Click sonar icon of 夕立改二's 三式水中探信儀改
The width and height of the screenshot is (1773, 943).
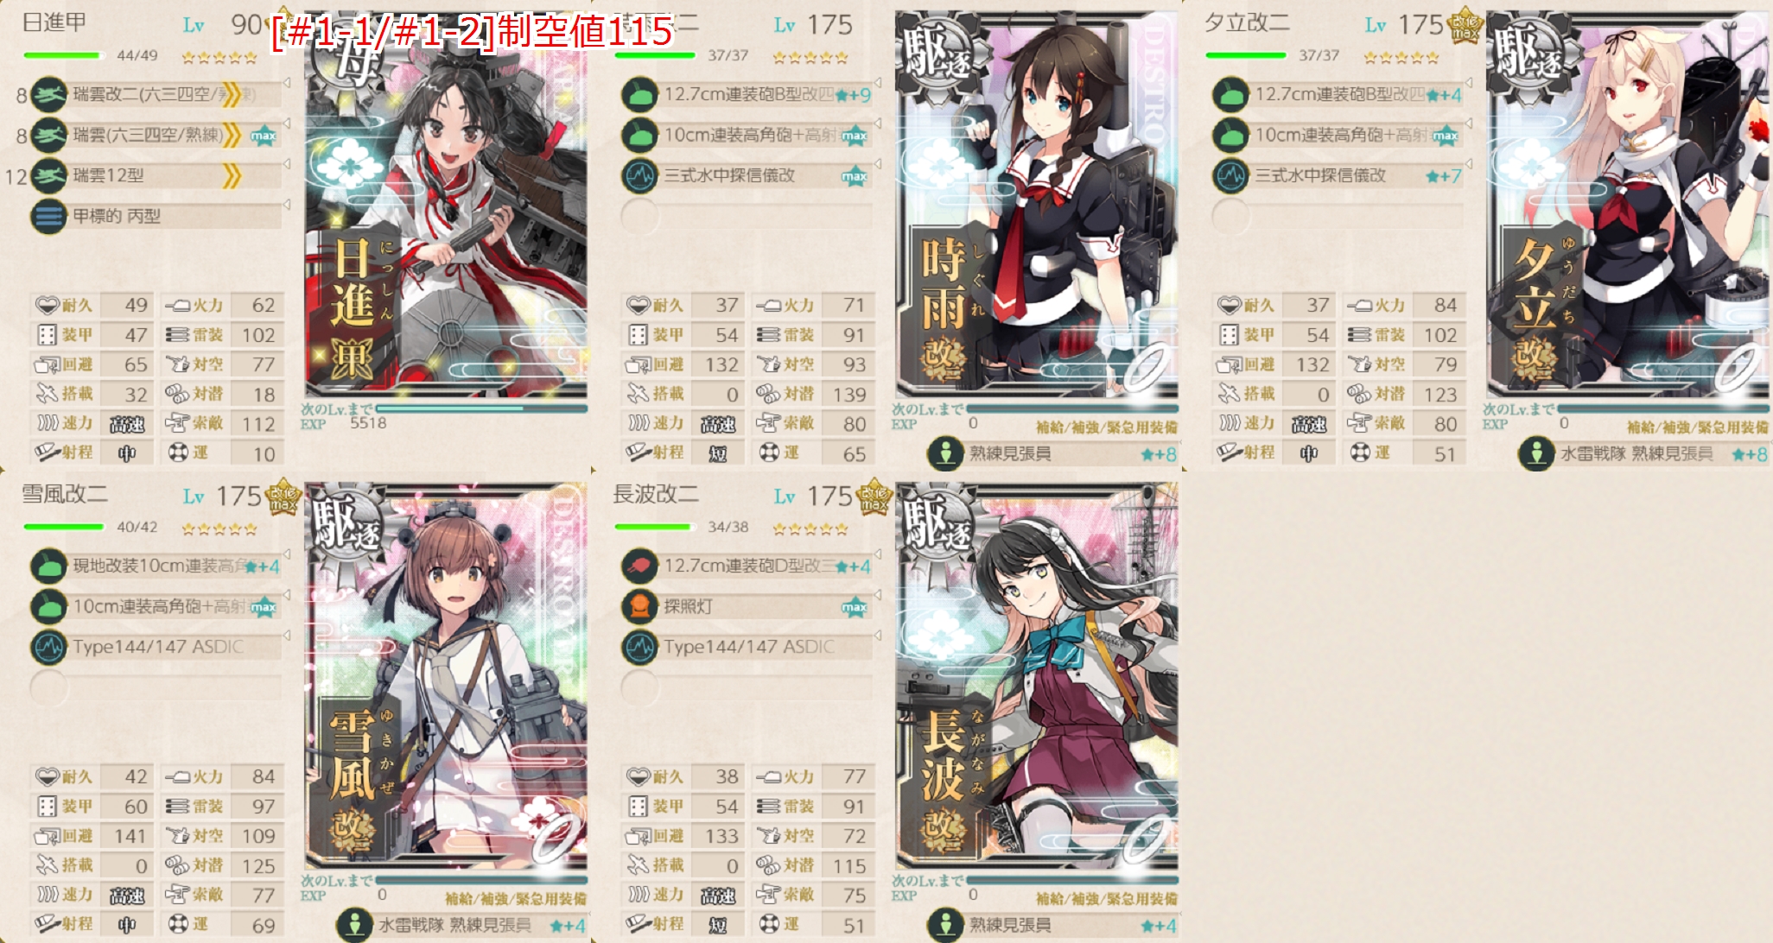point(1231,176)
